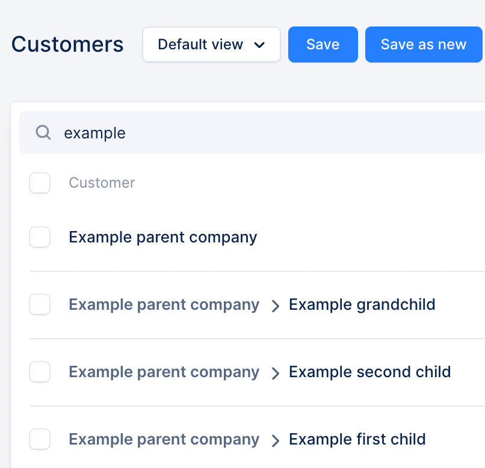Click the Save button
This screenshot has height=468, width=485.
(323, 45)
